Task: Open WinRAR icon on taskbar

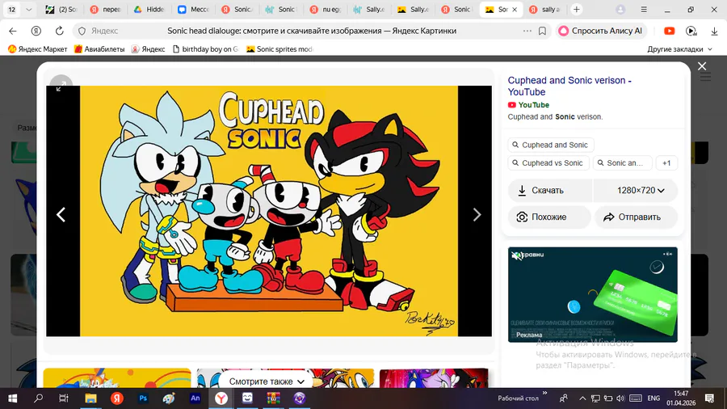Action: click(x=274, y=398)
